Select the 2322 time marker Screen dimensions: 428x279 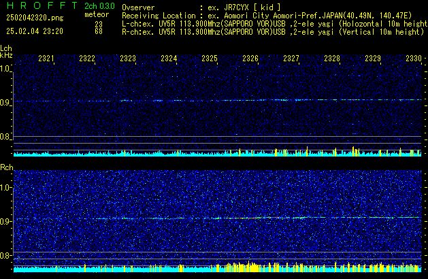[x=87, y=59]
